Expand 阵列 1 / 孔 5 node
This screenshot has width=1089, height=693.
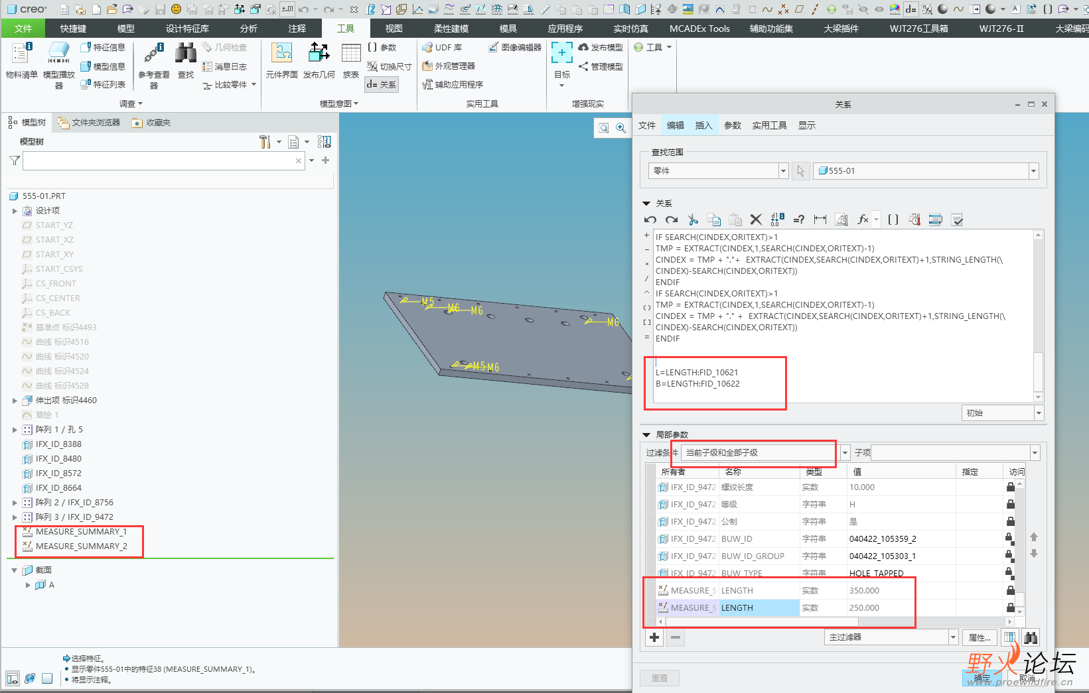click(x=15, y=430)
